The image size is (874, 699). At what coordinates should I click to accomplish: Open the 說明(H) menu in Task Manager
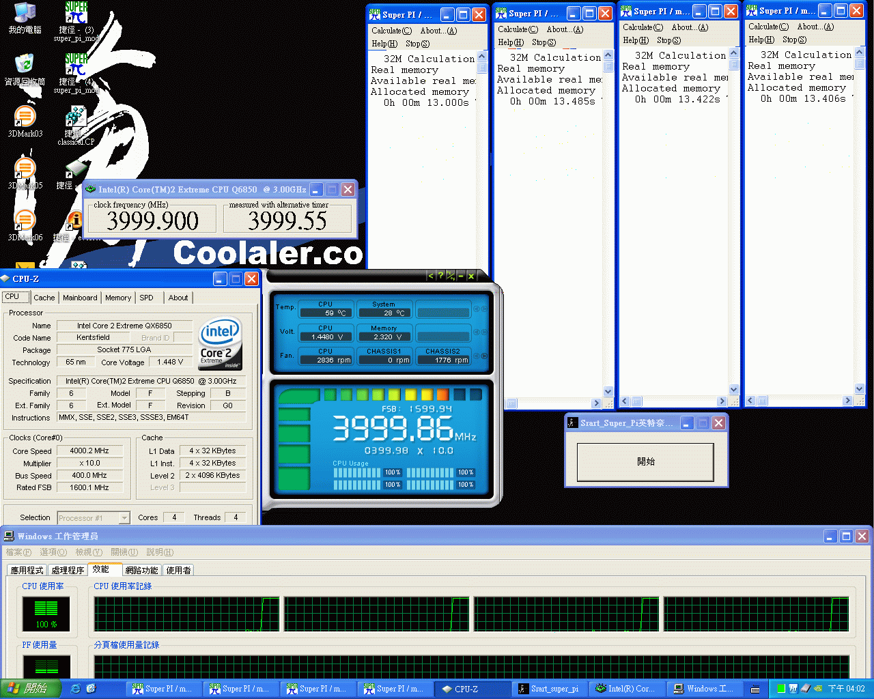point(160,552)
